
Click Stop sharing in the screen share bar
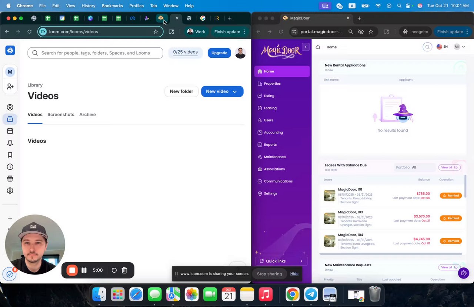point(269,274)
